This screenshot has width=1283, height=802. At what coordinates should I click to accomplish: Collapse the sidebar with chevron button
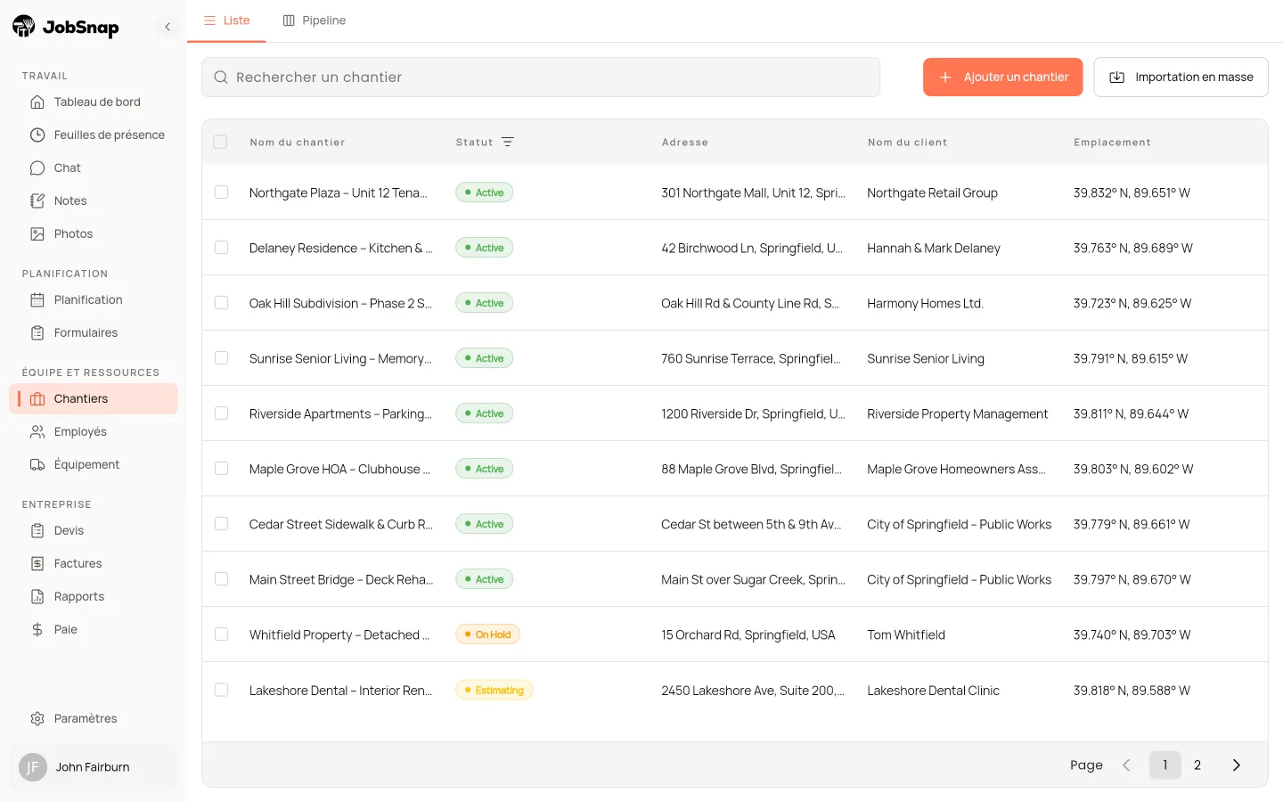point(168,27)
